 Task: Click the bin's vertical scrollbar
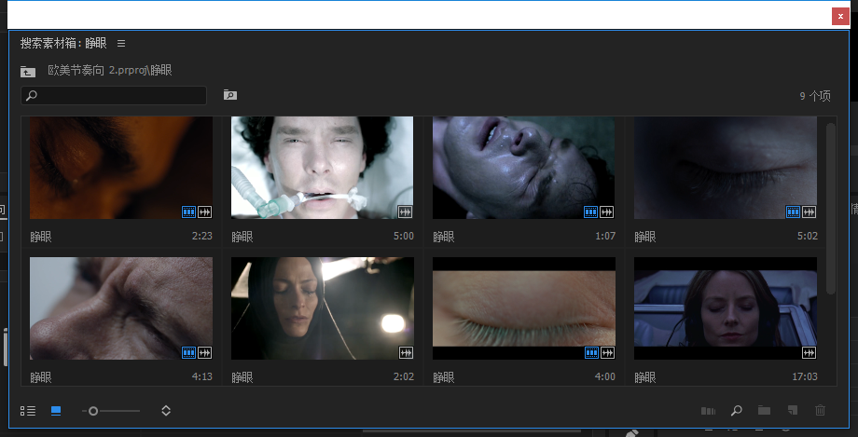tap(831, 208)
